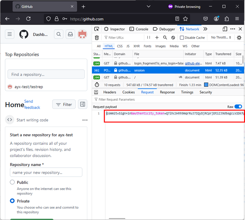Open the Response details tab
This screenshot has width=245, height=220.
click(x=167, y=92)
